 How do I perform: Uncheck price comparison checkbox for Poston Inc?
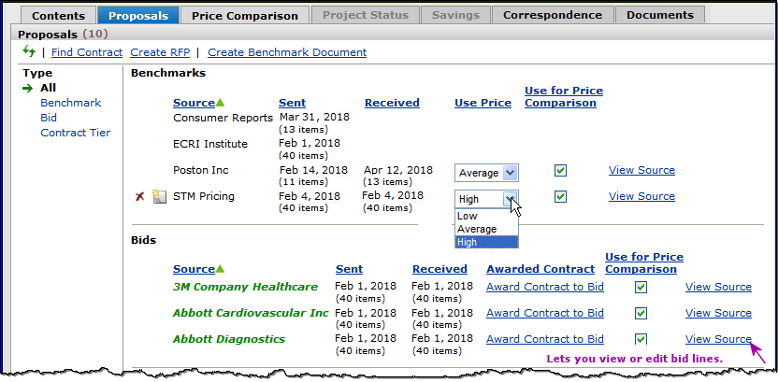560,171
